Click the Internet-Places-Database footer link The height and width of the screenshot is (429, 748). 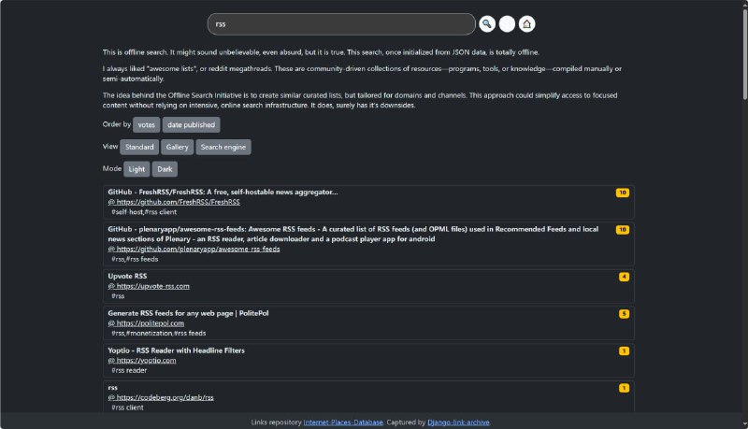tap(343, 422)
